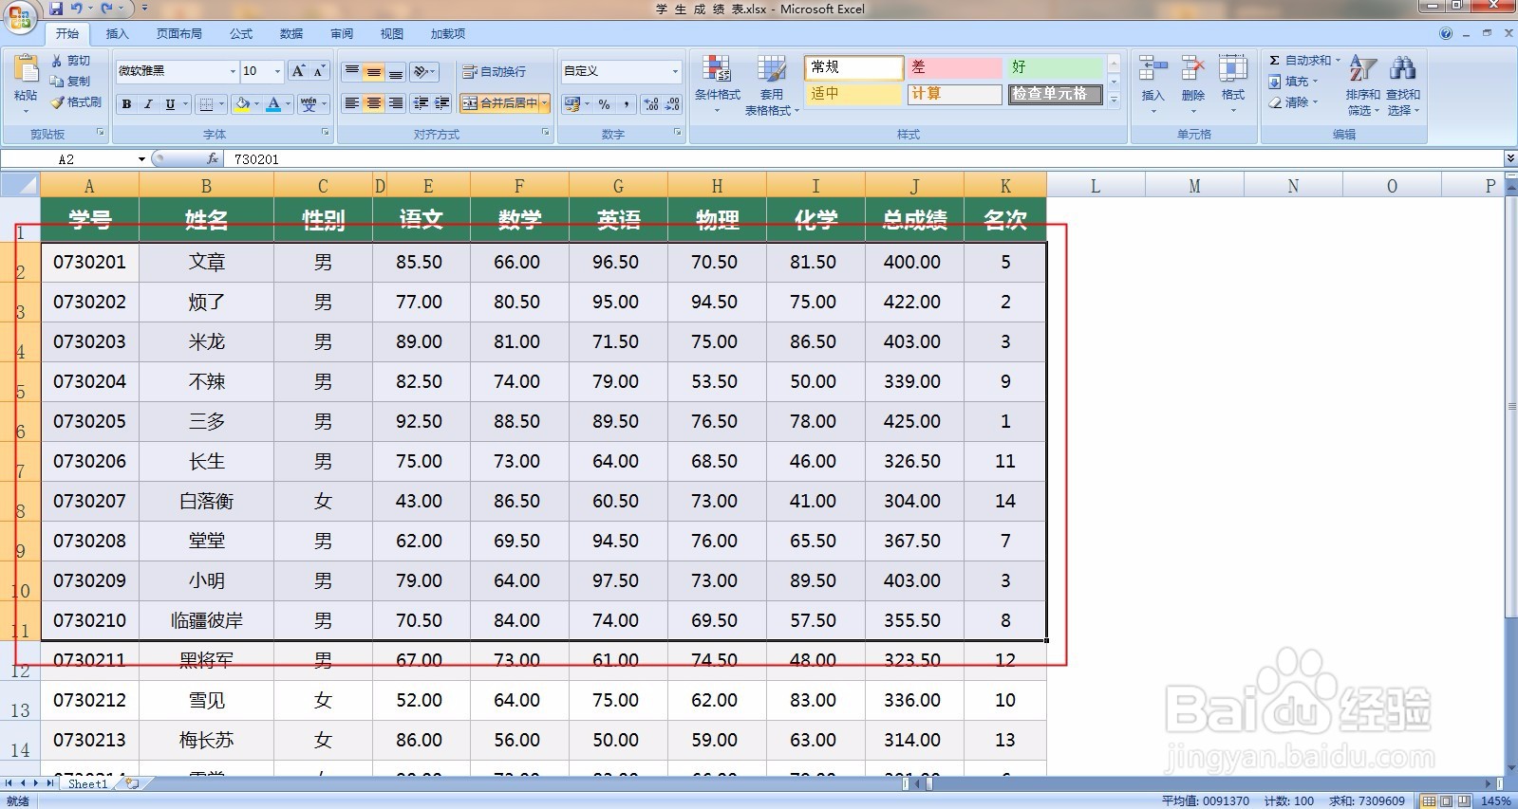1518x809 pixels.
Task: Click the decrease decimal icon
Action: (x=672, y=103)
